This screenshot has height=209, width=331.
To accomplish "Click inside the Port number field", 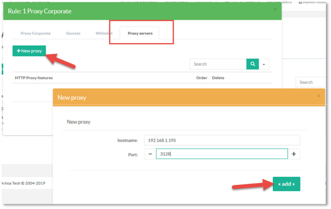I will tap(222, 154).
